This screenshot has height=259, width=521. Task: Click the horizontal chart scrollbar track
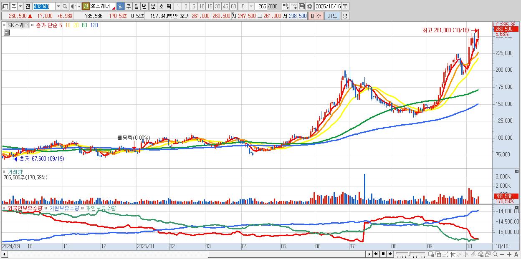click(186, 254)
